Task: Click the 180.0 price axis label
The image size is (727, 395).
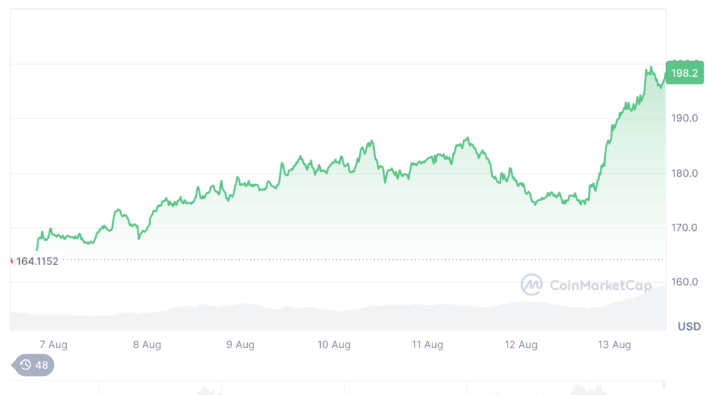Action: coord(684,173)
